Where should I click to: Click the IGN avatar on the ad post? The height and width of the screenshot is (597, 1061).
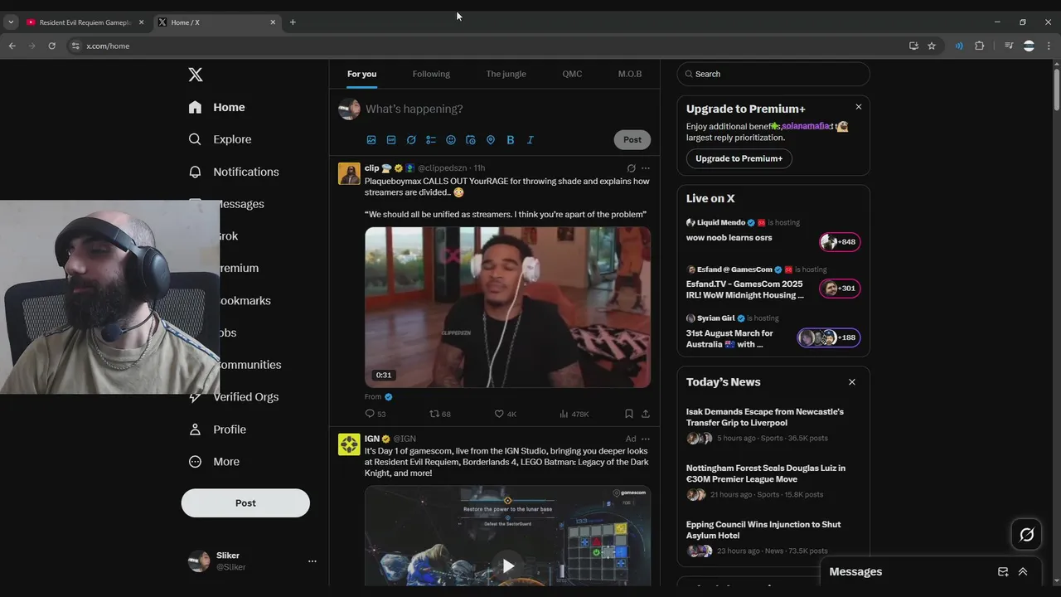click(x=349, y=444)
